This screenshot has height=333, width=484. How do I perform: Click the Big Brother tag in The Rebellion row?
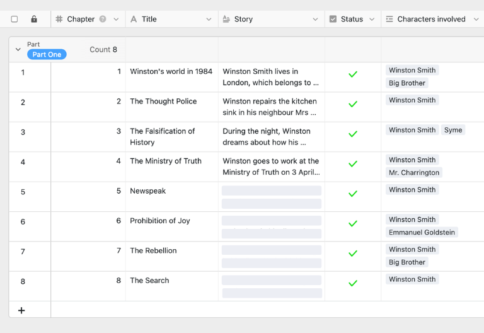click(407, 262)
